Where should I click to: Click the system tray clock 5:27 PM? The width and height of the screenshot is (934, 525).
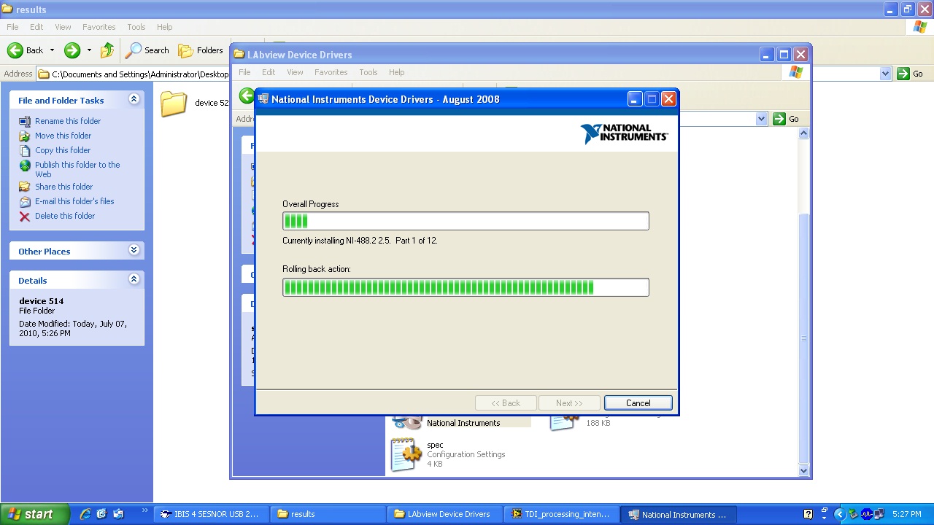(x=906, y=514)
